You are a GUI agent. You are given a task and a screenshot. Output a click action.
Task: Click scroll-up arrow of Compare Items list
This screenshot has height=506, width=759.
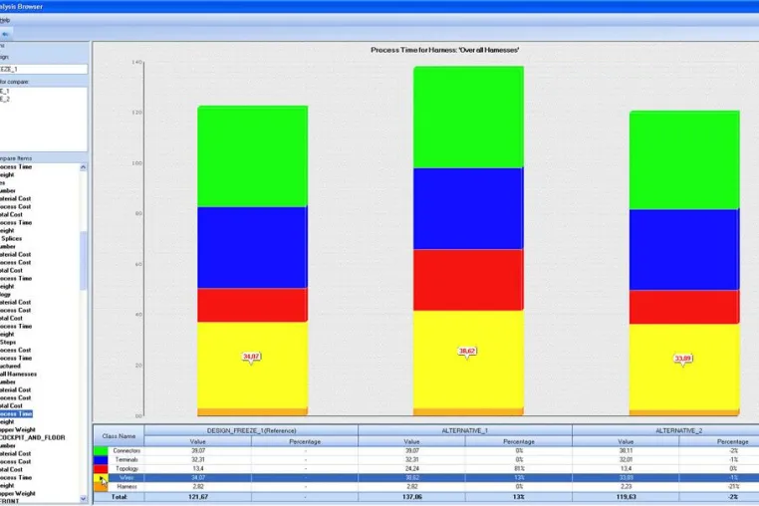click(84, 167)
